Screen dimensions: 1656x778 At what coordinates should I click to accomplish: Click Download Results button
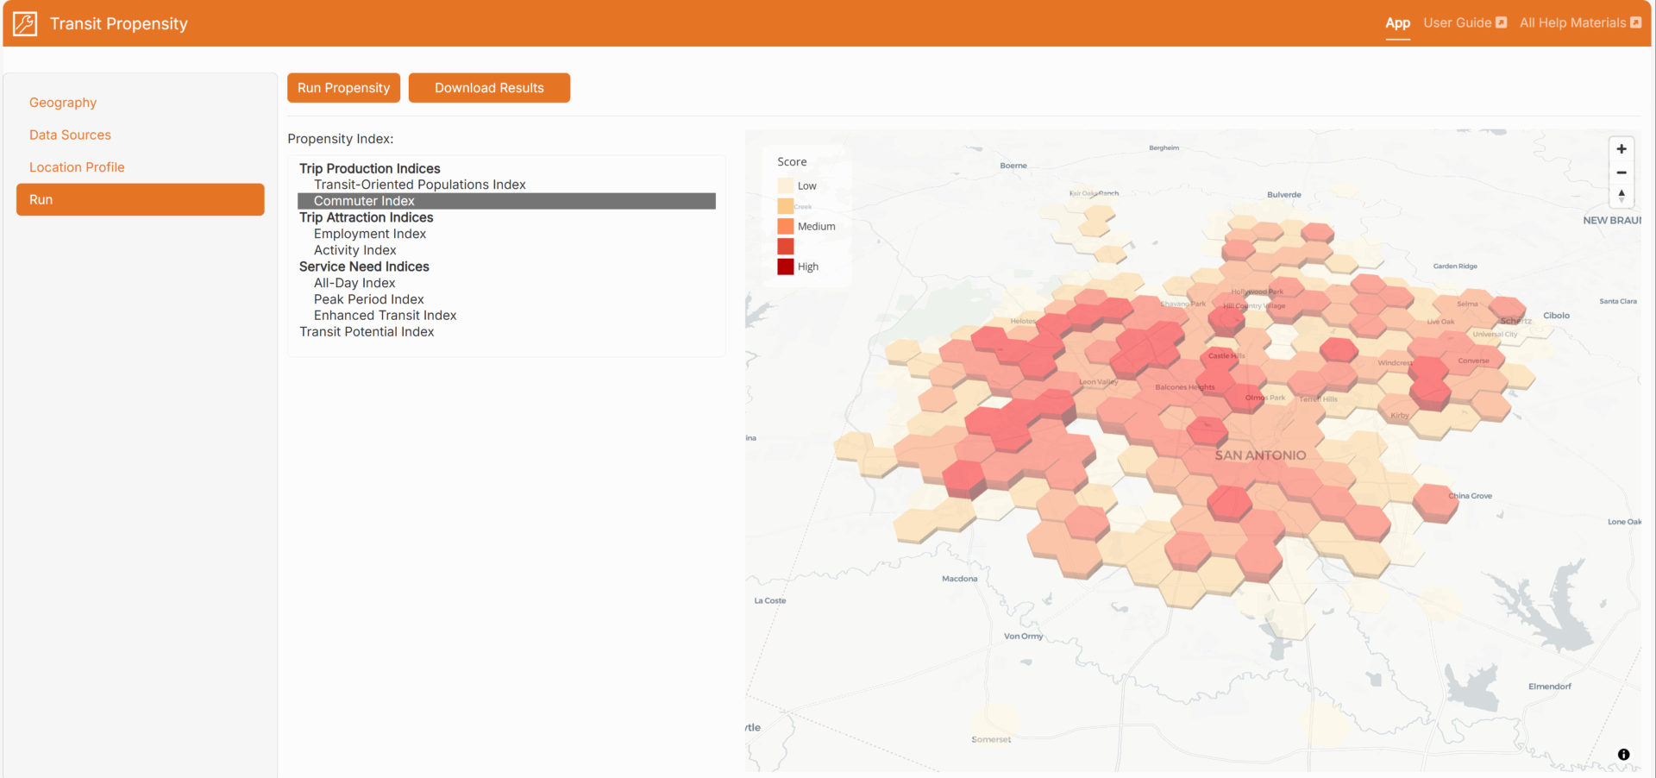(489, 88)
